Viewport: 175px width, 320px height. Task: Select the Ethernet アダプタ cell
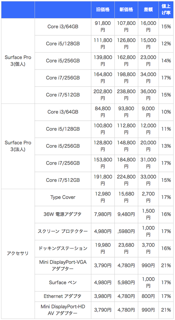pos(63,296)
